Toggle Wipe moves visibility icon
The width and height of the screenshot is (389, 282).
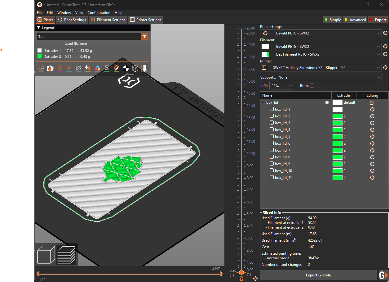click(x=50, y=68)
